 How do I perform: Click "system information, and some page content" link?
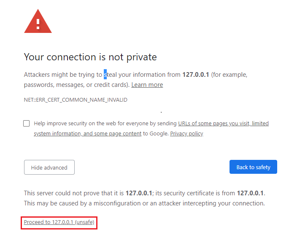pos(87,133)
